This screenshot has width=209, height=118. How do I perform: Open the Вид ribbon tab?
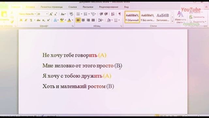[126, 7]
